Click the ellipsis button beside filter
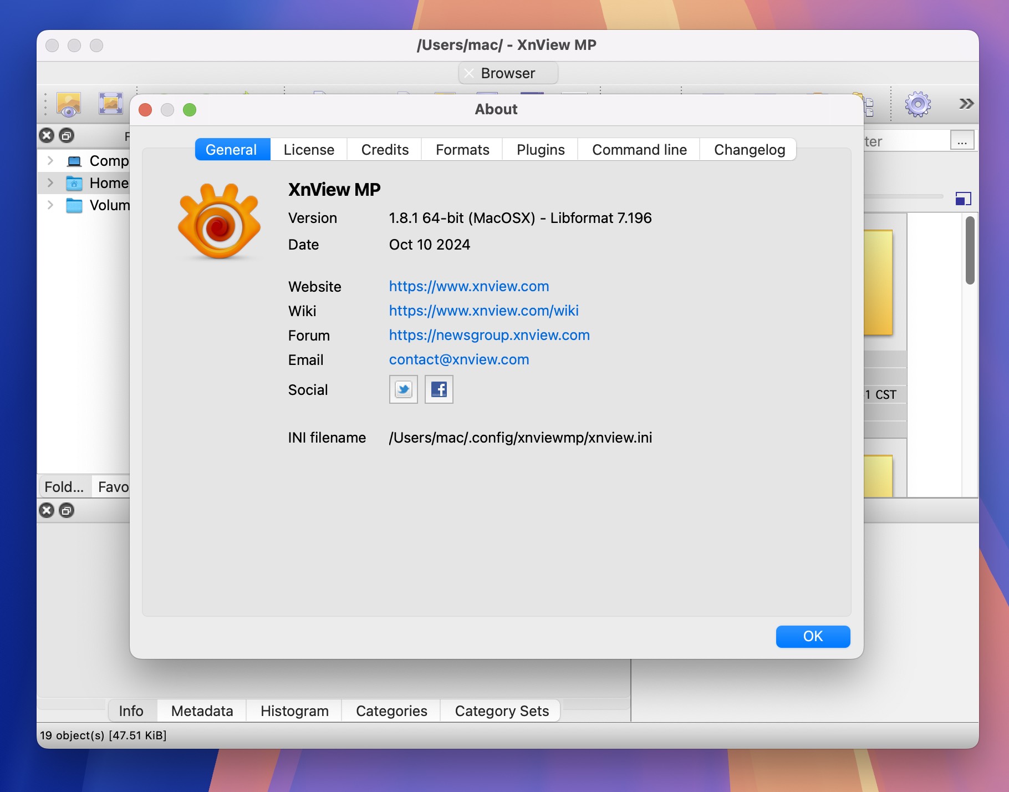Viewport: 1009px width, 792px height. pos(962,141)
